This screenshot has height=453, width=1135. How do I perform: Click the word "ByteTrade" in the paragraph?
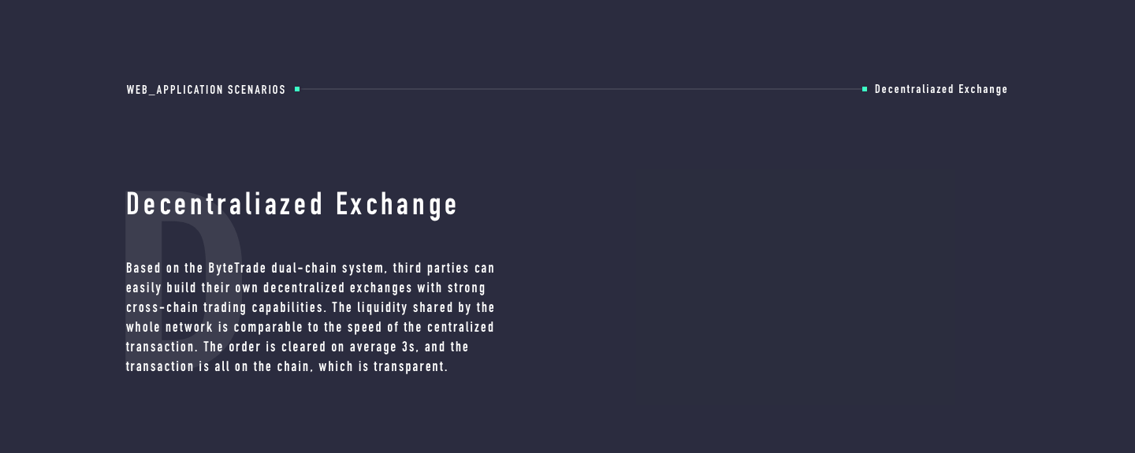point(237,268)
